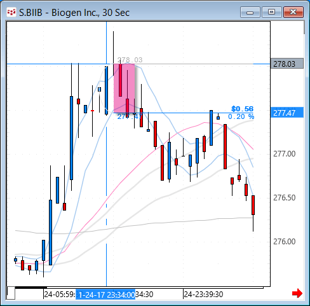This screenshot has width=310, height=306.
Task: Click the S.BIIB - Biogen Inc. title text
Action: 74,13
